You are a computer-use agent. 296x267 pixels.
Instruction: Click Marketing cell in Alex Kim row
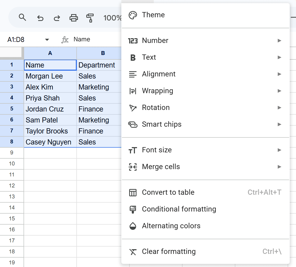point(99,87)
